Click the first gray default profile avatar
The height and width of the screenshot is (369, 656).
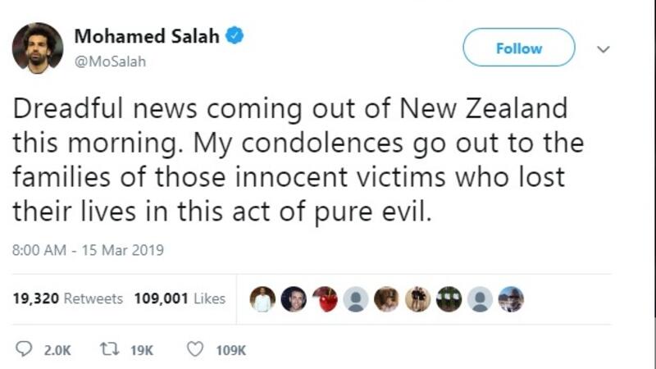(356, 299)
